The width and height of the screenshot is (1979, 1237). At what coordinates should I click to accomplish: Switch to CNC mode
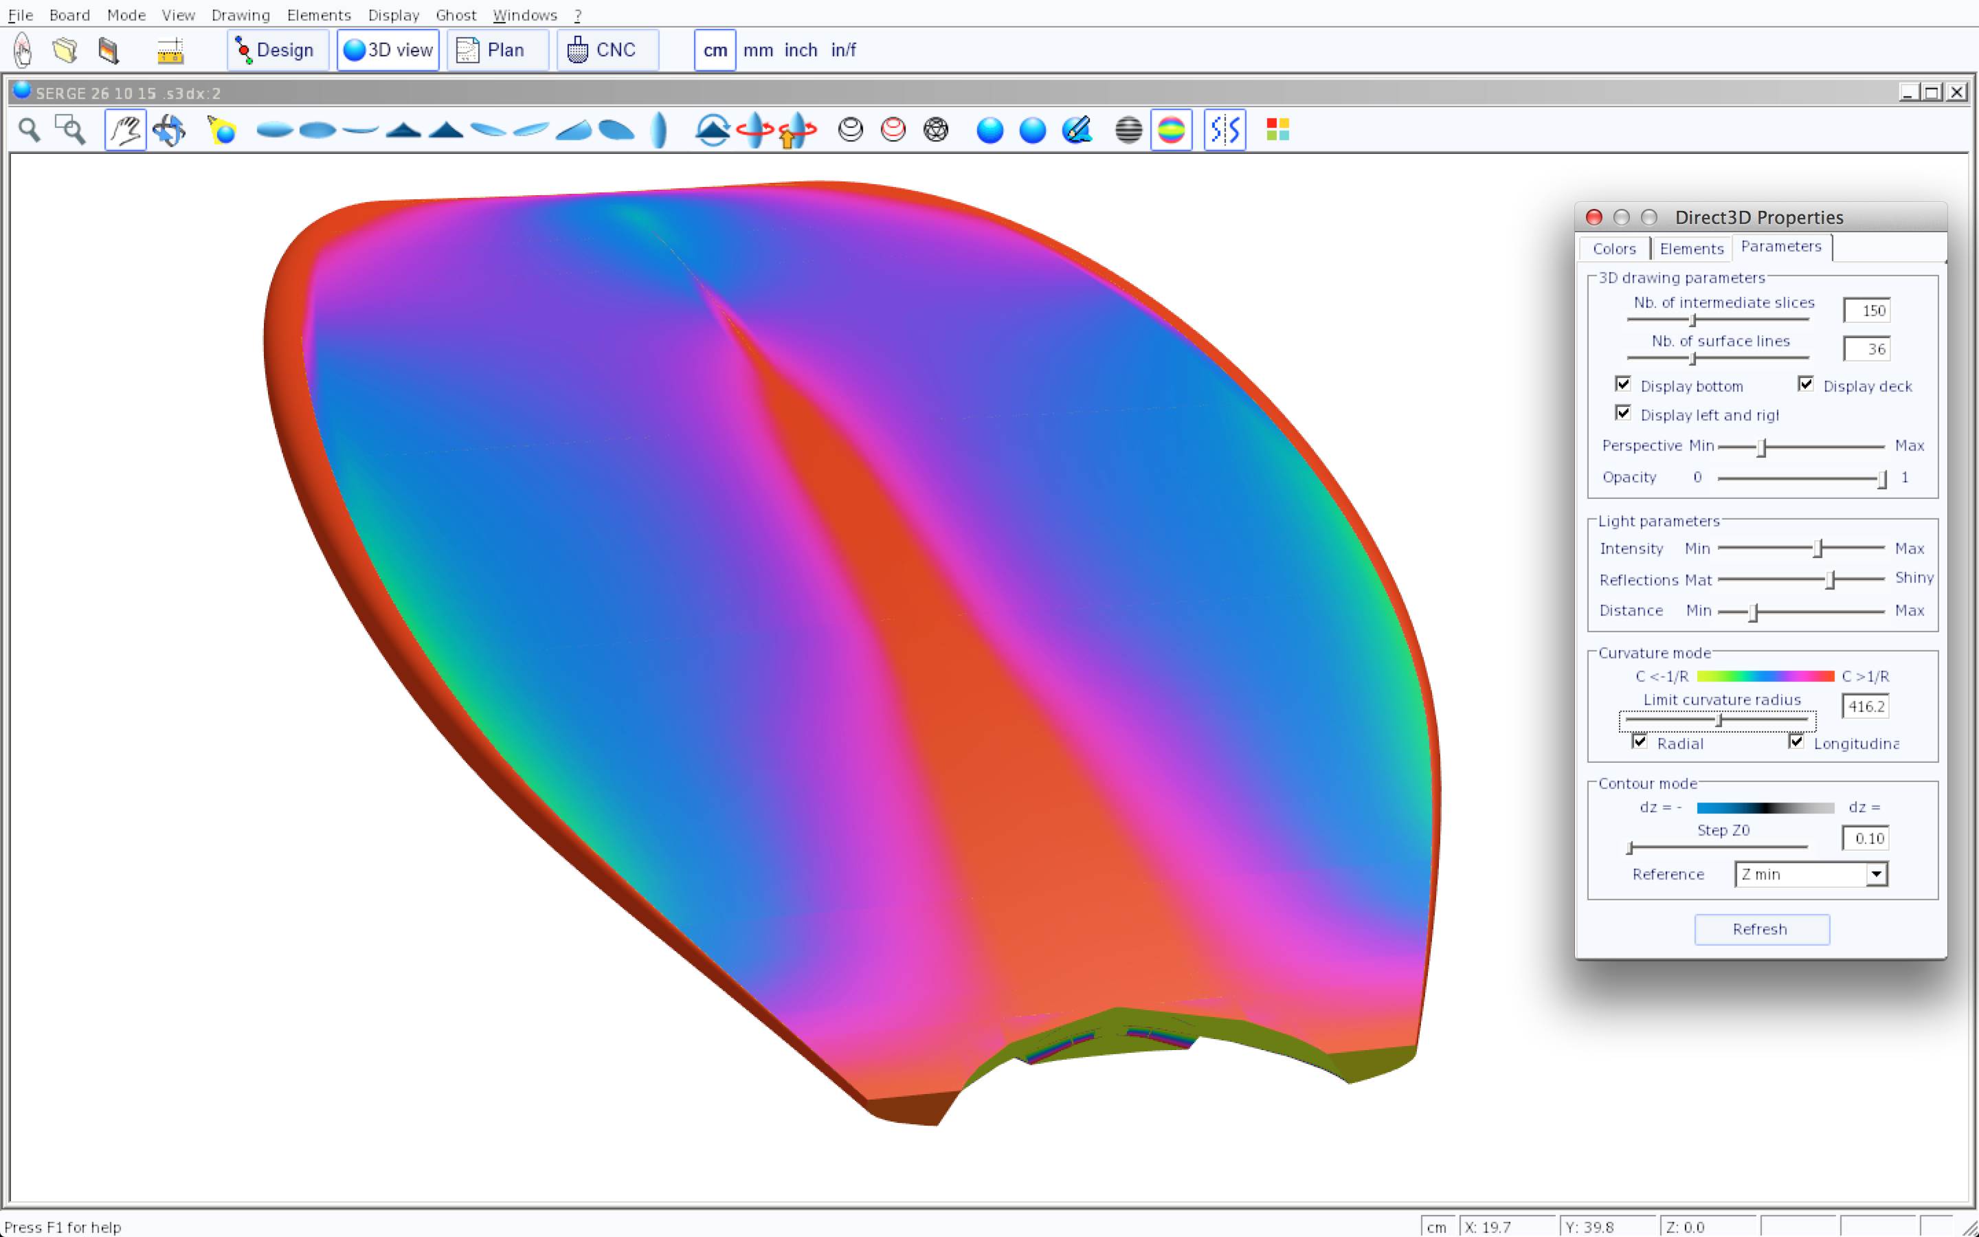point(607,50)
